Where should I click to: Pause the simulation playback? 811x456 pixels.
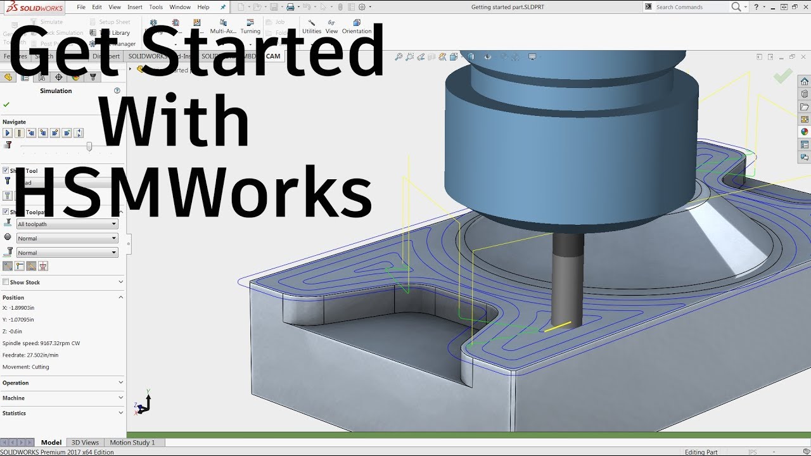[20, 133]
